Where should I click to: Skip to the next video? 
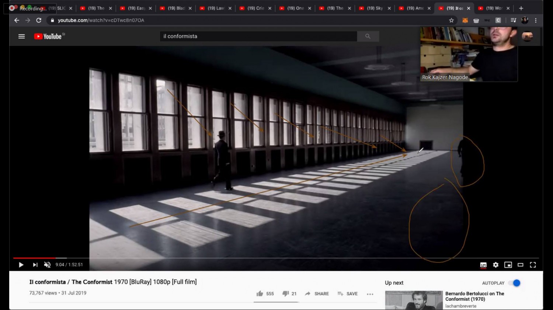35,265
